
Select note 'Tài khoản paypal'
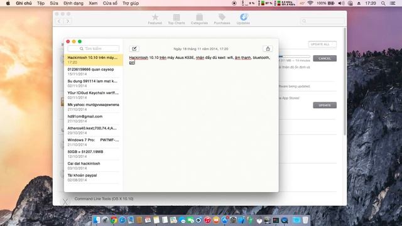click(94, 178)
